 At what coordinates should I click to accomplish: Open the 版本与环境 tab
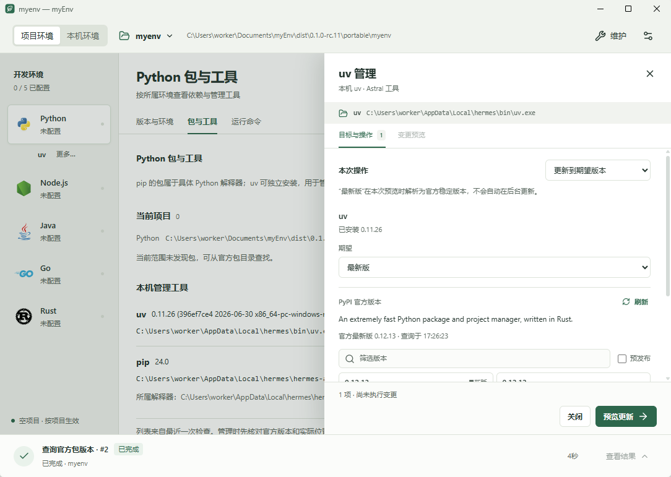[155, 122]
